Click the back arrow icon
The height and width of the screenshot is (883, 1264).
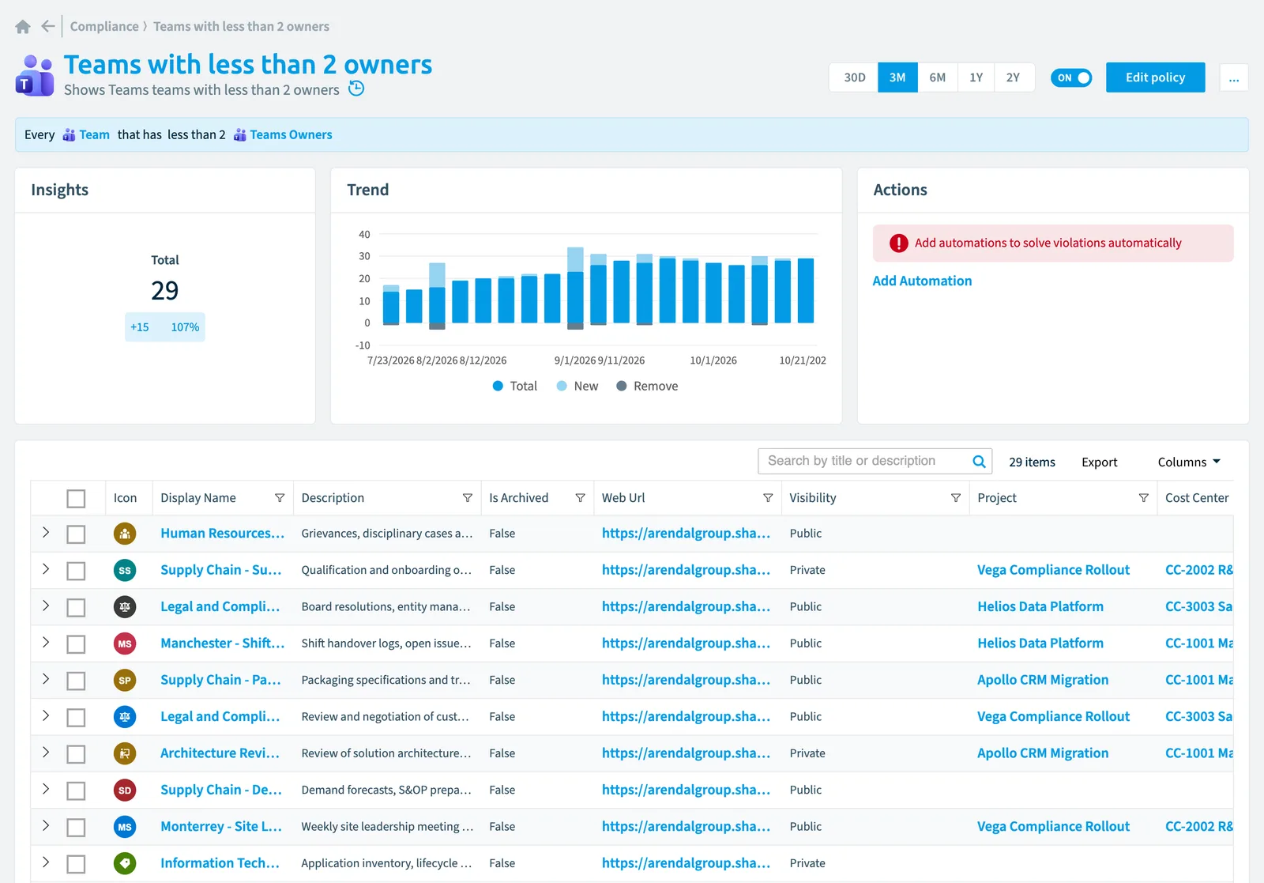(x=48, y=26)
